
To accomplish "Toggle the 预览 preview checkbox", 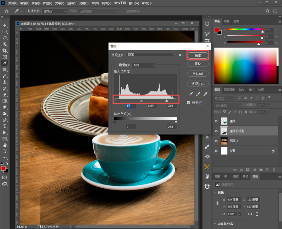I will [x=189, y=103].
